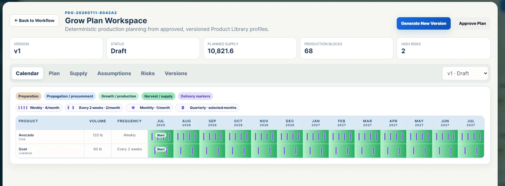Click the Propagation / procurement legend swatch
Image resolution: width=505 pixels, height=186 pixels.
(x=70, y=96)
